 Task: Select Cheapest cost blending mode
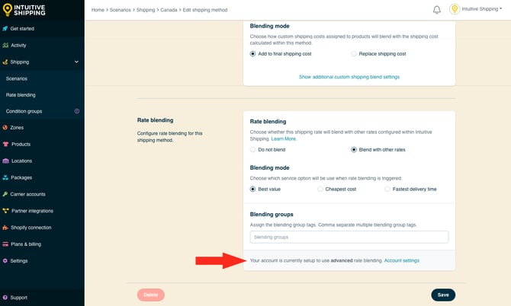pyautogui.click(x=320, y=189)
